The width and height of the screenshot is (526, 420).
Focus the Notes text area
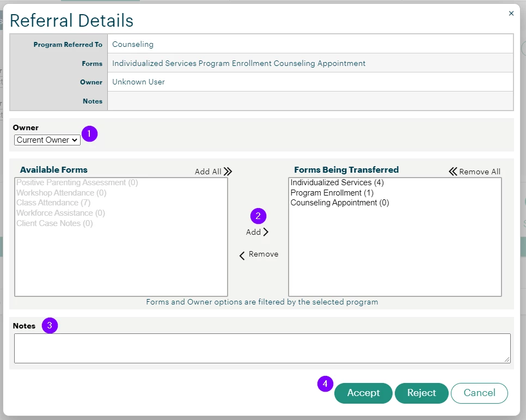coord(262,348)
